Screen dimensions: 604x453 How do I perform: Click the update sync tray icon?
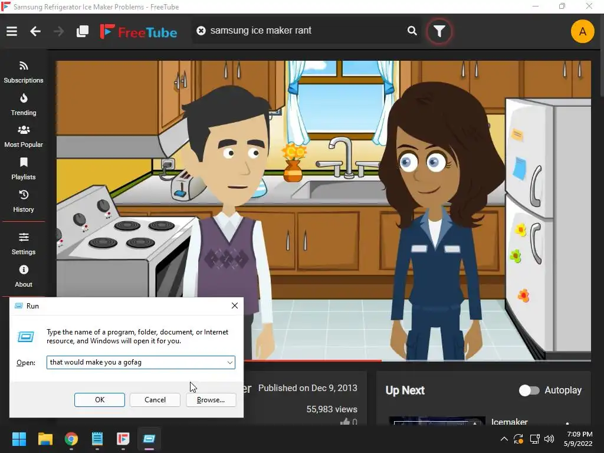518,439
